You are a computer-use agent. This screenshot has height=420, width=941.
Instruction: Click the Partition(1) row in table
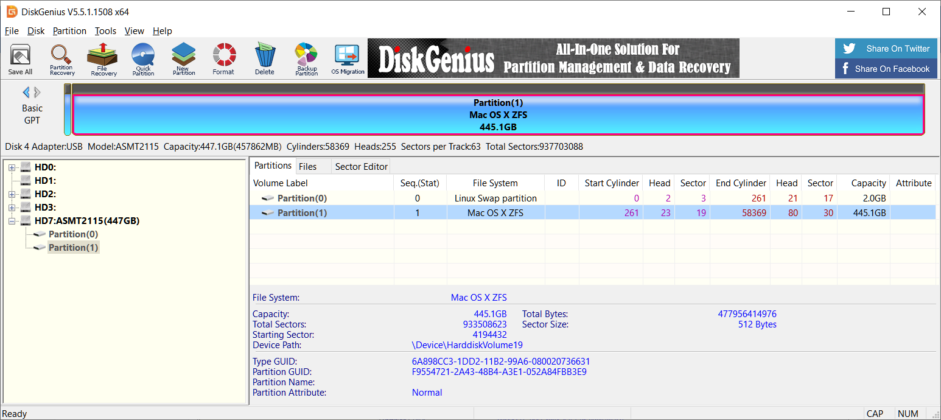tap(593, 212)
